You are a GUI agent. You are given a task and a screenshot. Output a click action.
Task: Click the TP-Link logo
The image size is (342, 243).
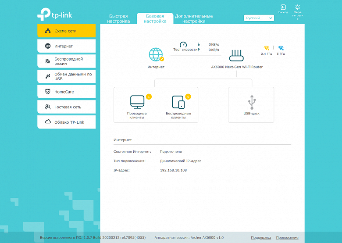pyautogui.click(x=55, y=14)
